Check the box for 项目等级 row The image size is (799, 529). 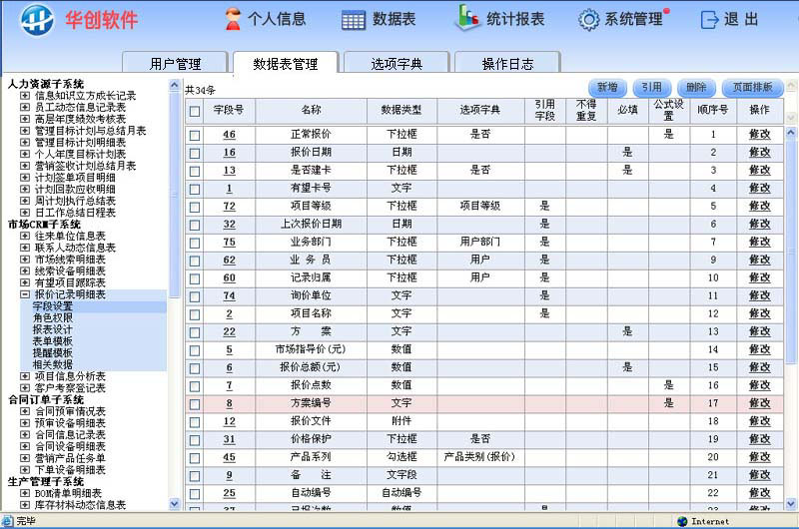pos(195,208)
